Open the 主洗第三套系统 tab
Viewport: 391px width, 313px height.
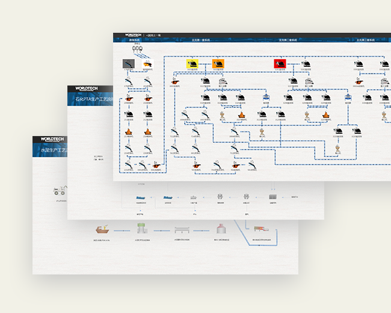[363, 40]
